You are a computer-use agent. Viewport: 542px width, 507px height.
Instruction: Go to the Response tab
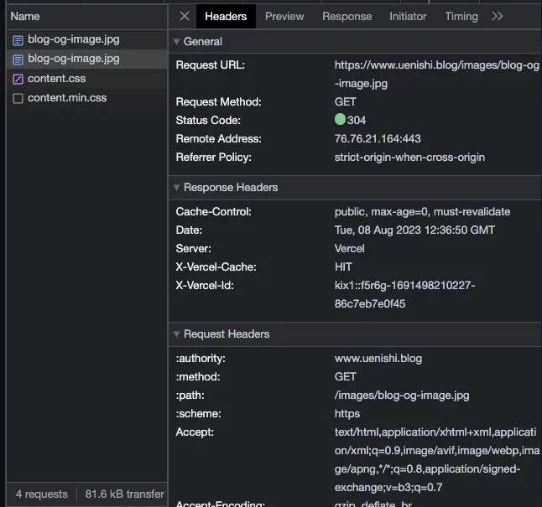(x=347, y=17)
